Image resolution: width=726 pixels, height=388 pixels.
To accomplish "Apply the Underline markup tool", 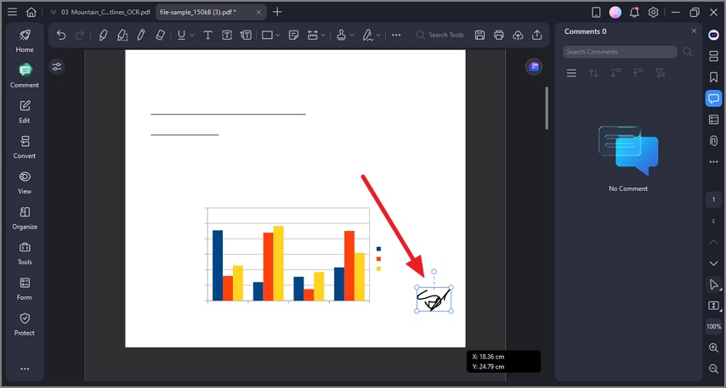I will coord(182,35).
